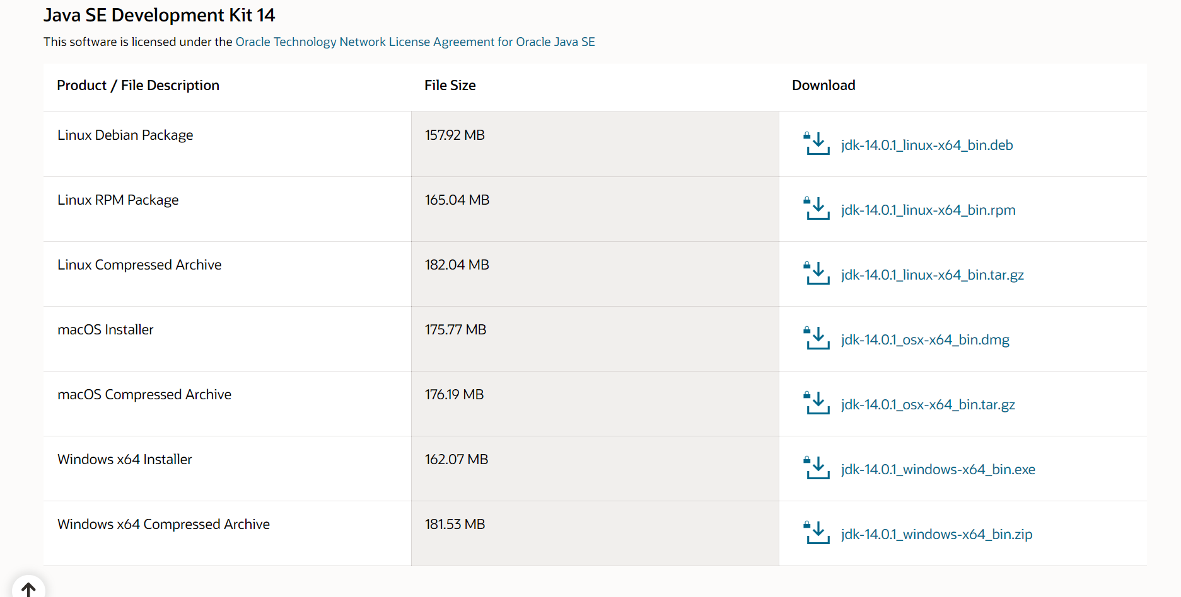This screenshot has height=597, width=1181.
Task: Click download icon for windows-x64_bin.exe
Action: coord(817,468)
